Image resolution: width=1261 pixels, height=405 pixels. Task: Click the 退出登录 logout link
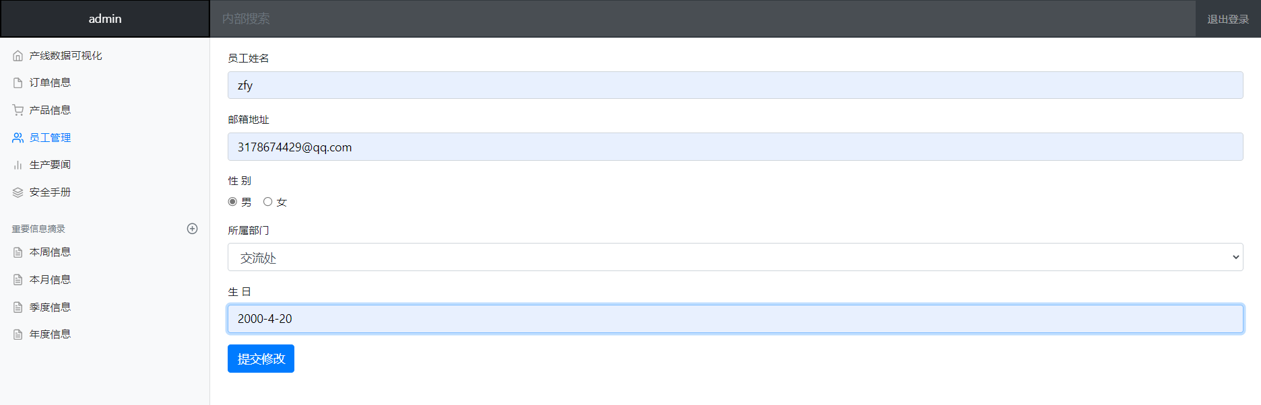(x=1227, y=20)
